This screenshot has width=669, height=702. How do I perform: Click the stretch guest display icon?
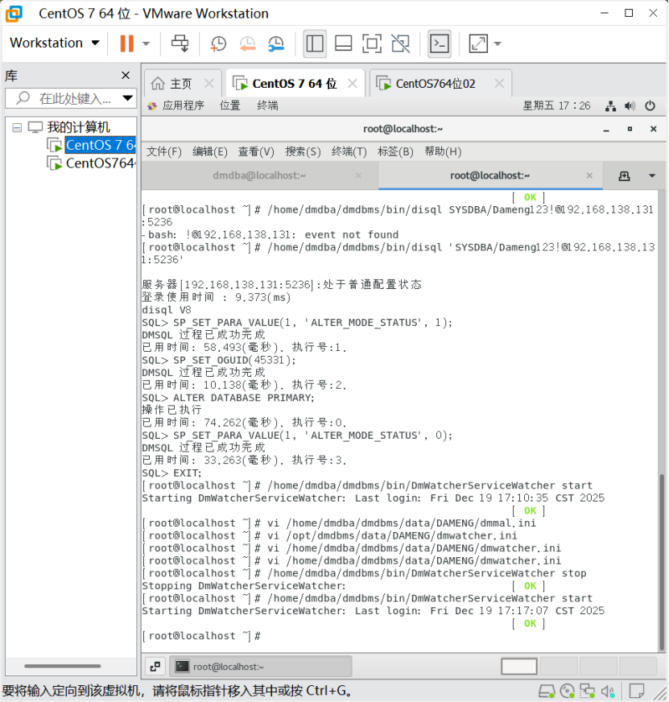[x=478, y=43]
